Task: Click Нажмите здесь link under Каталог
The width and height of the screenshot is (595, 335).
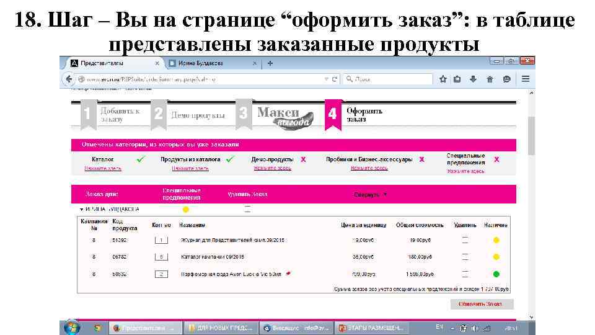Action: [x=103, y=168]
